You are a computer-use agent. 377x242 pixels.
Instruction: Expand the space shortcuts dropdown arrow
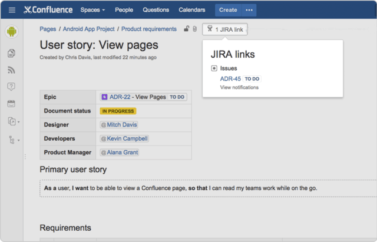[19, 122]
